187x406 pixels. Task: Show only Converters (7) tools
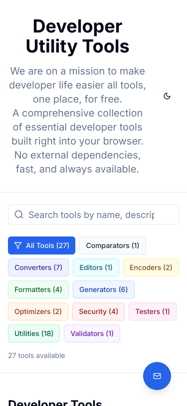pos(38,267)
